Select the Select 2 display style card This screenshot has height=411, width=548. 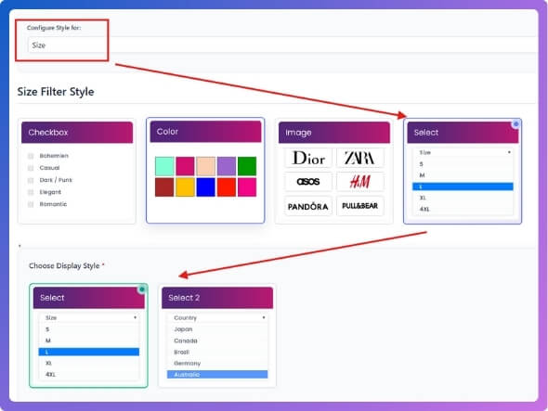tap(217, 336)
